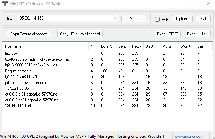Click the Exit button
The width and height of the screenshot is (215, 139).
pyautogui.click(x=203, y=19)
